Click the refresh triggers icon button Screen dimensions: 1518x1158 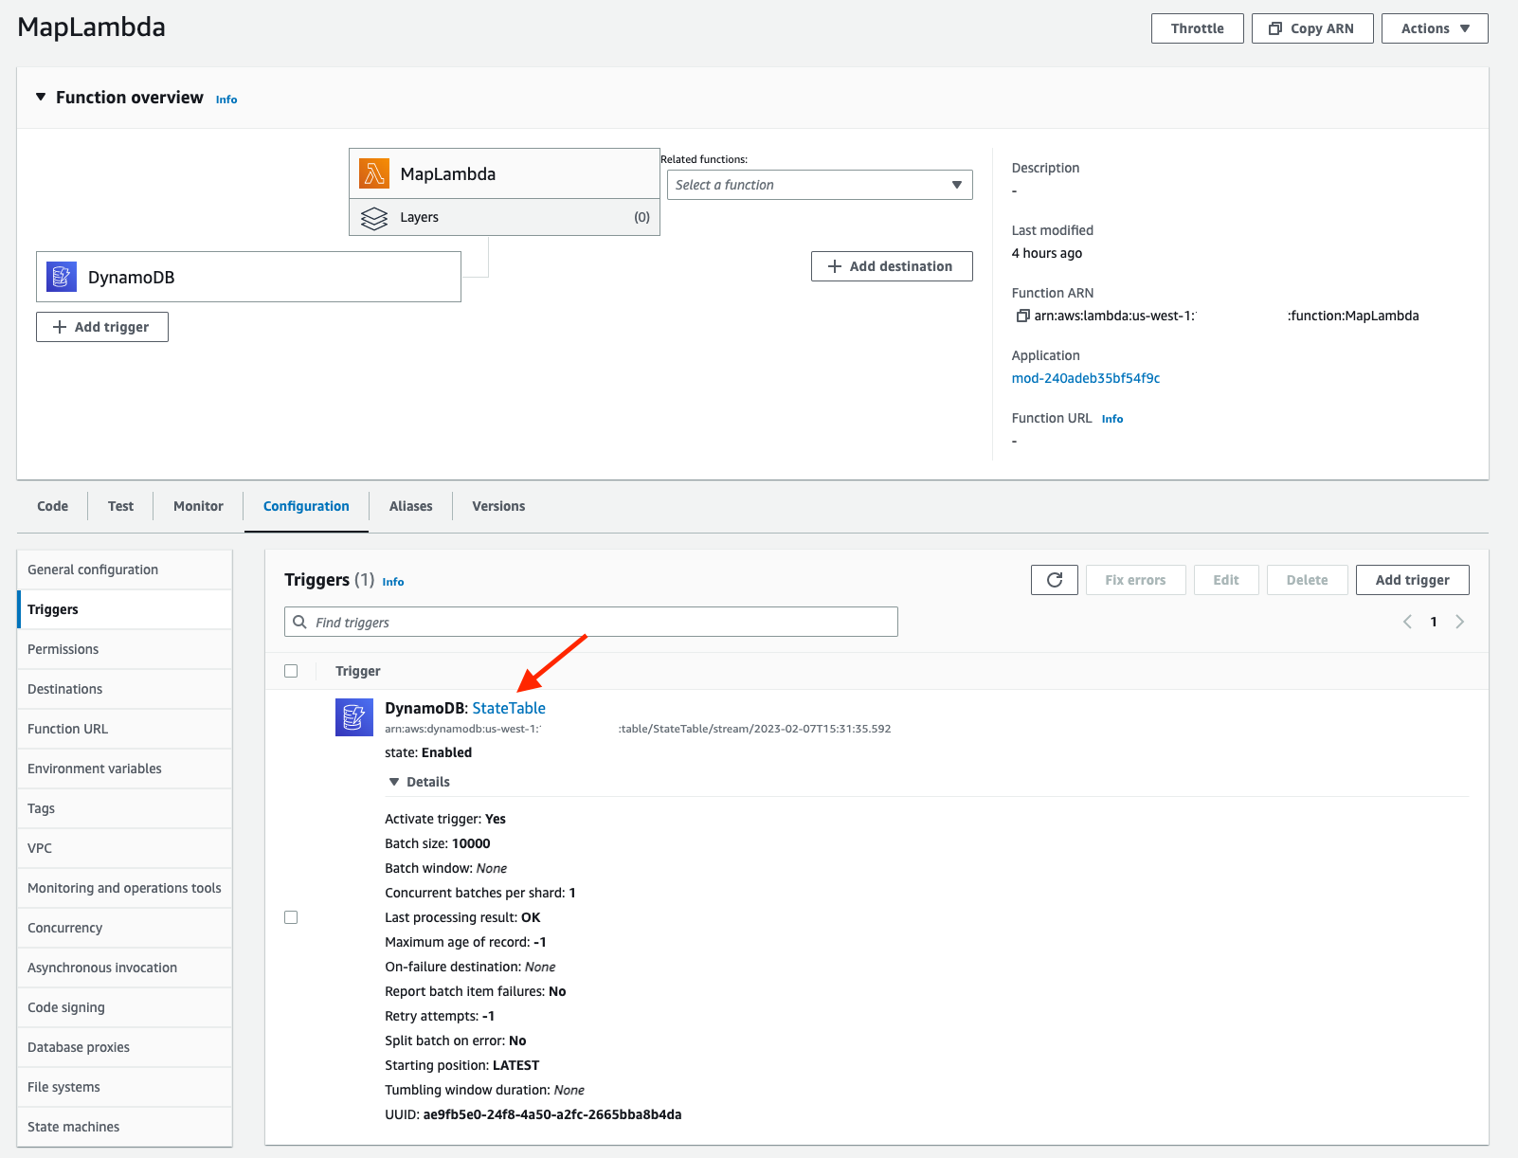coord(1055,580)
